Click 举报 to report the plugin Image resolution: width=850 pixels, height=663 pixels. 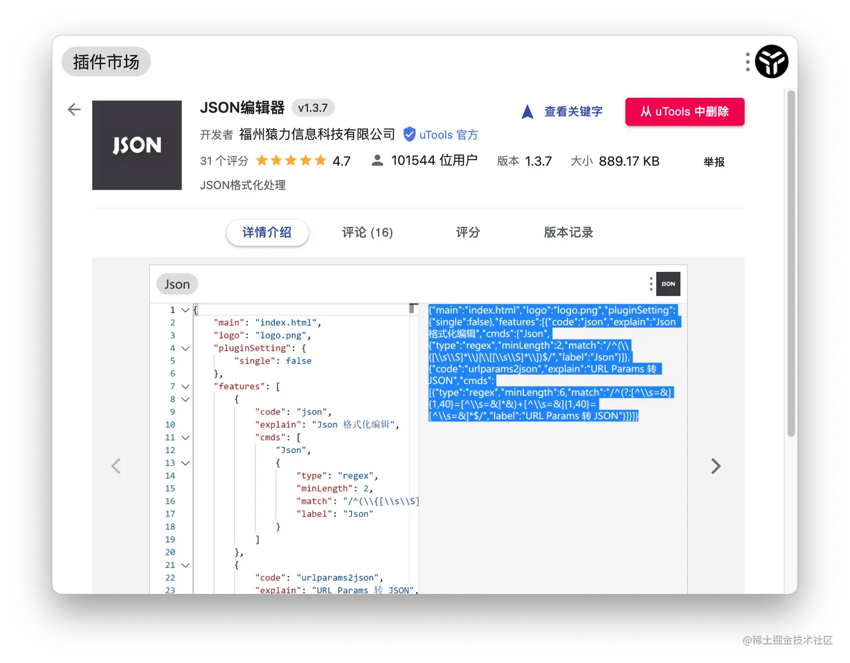(x=714, y=162)
